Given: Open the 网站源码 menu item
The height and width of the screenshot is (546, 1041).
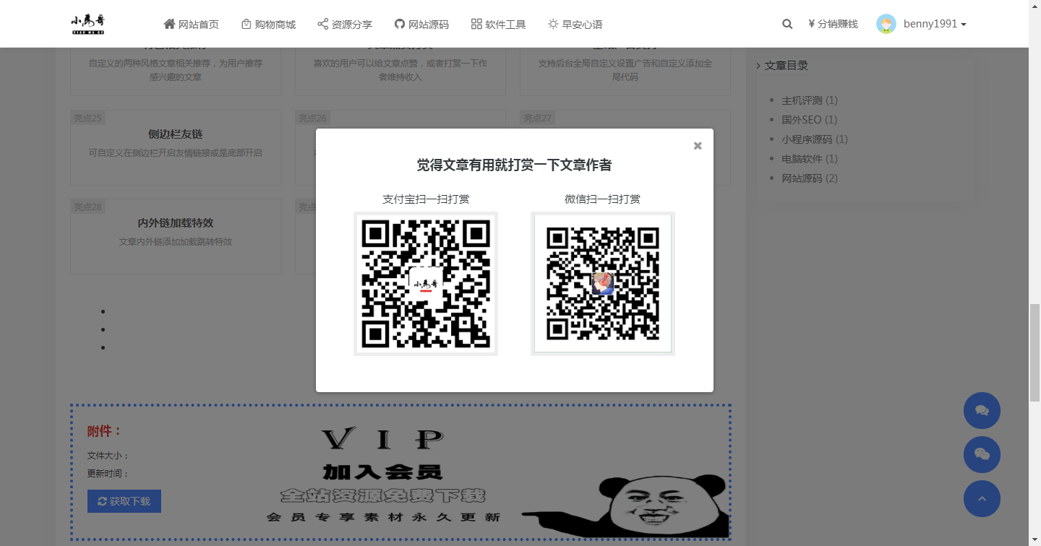Looking at the screenshot, I should pyautogui.click(x=421, y=24).
